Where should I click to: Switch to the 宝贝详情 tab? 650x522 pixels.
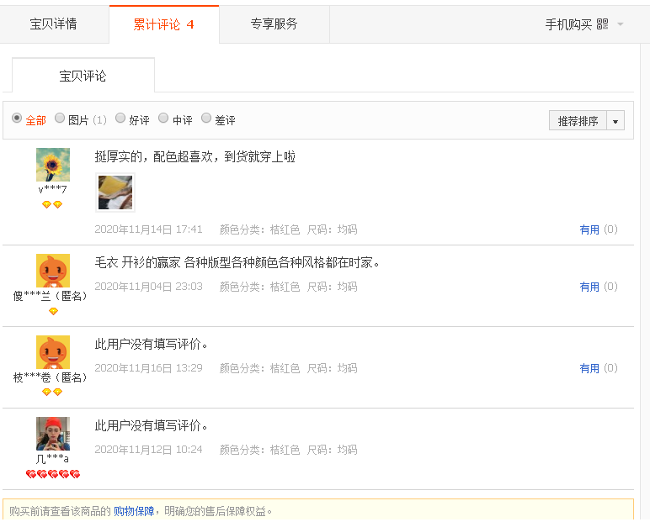54,24
